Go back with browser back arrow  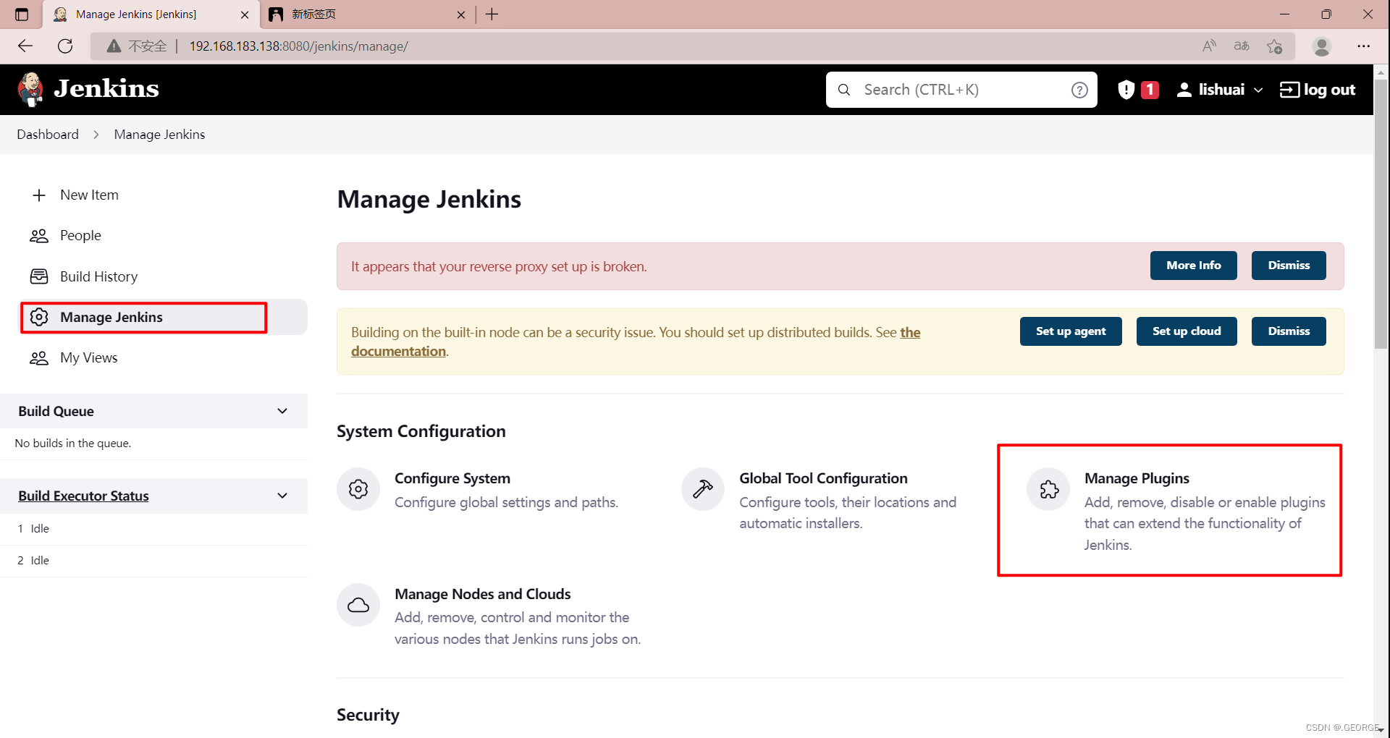(x=25, y=46)
